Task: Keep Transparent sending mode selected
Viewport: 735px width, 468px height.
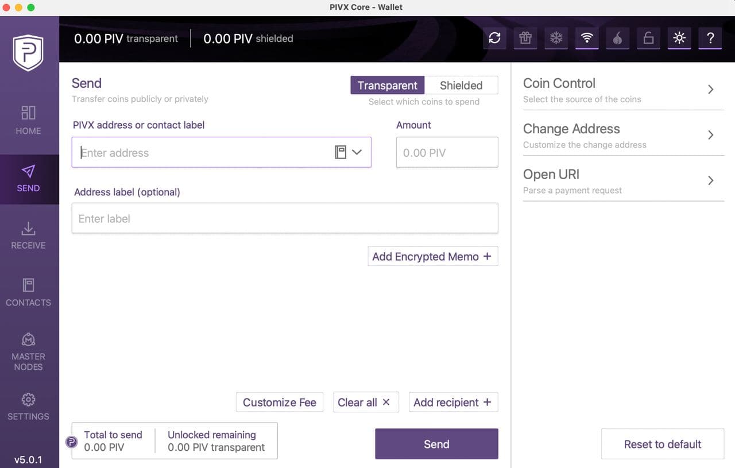Action: (x=387, y=85)
